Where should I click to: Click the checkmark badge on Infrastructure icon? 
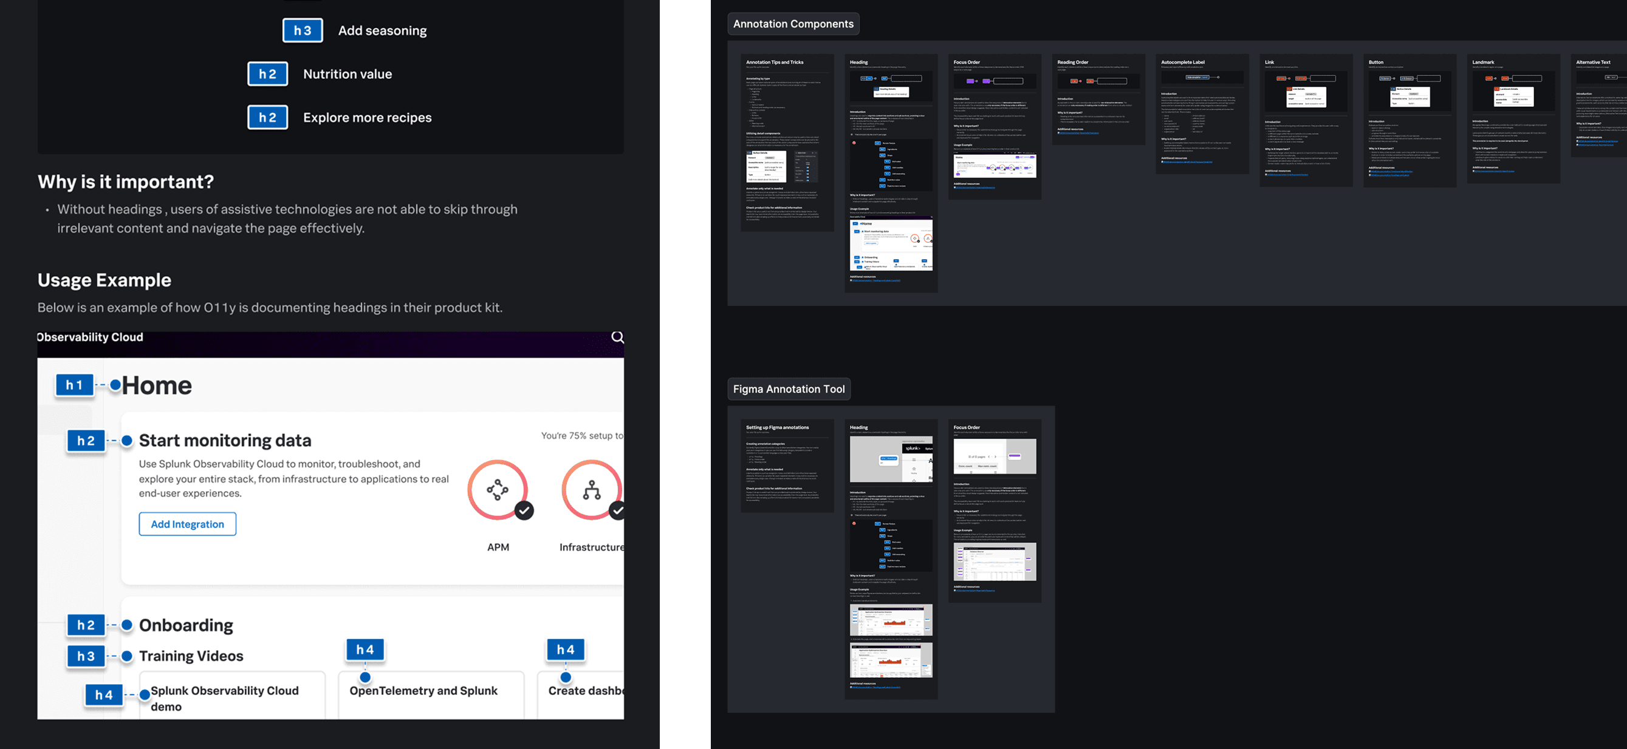coord(617,510)
